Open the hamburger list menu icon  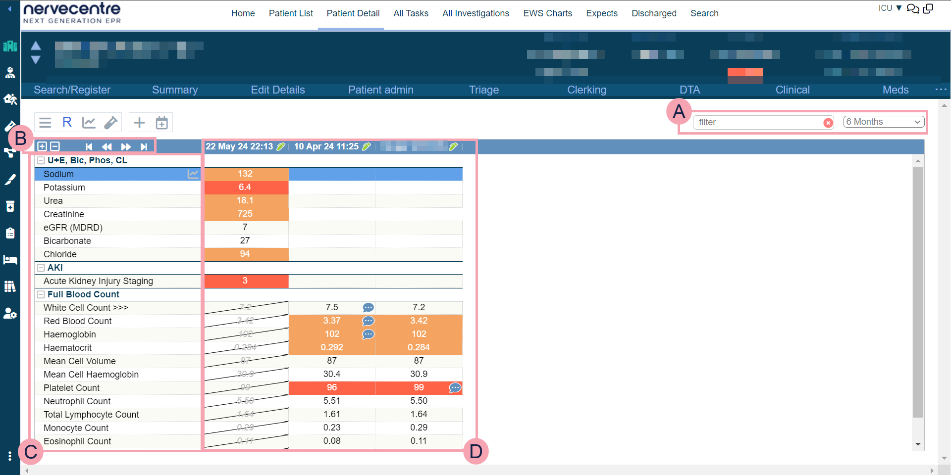click(45, 122)
